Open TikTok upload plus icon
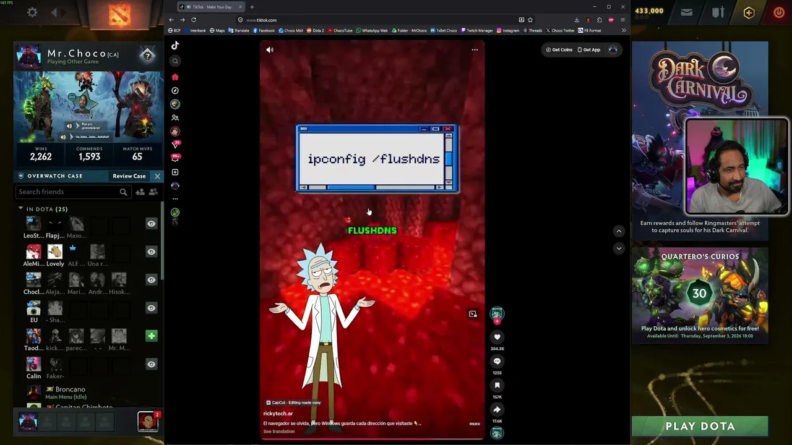Image resolution: width=792 pixels, height=445 pixels. pos(175,172)
